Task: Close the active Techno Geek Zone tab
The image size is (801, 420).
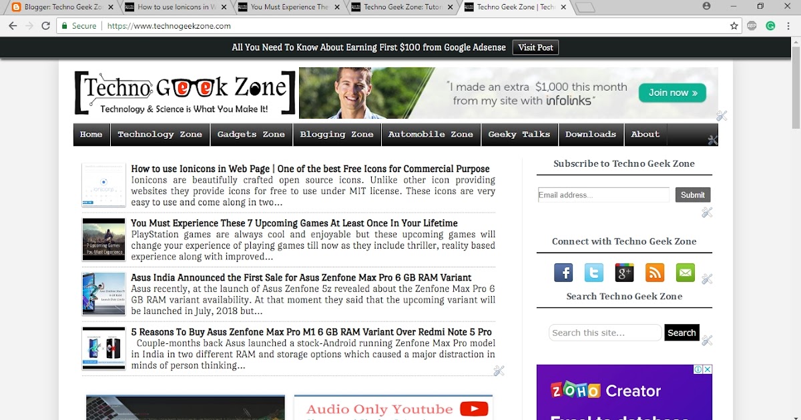Action: click(x=564, y=7)
